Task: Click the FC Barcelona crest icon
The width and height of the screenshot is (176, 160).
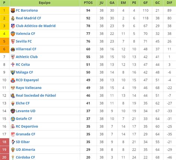Action: tap(13, 10)
